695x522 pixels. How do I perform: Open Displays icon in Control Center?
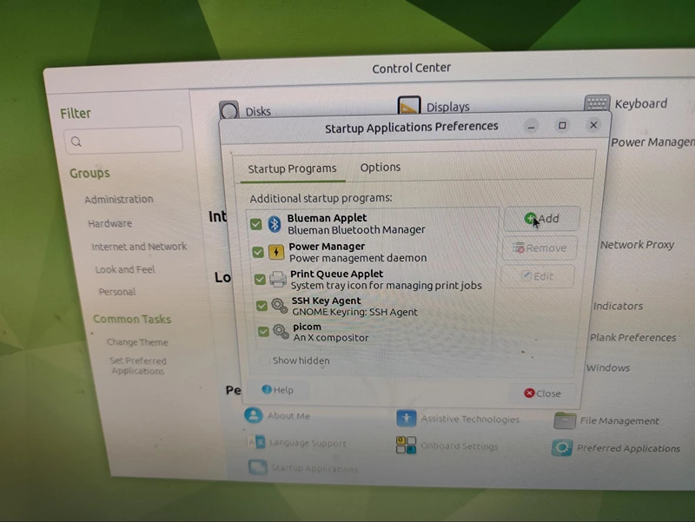[408, 105]
